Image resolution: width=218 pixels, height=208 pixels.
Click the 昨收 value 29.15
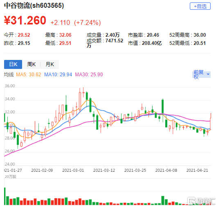coord(24,43)
